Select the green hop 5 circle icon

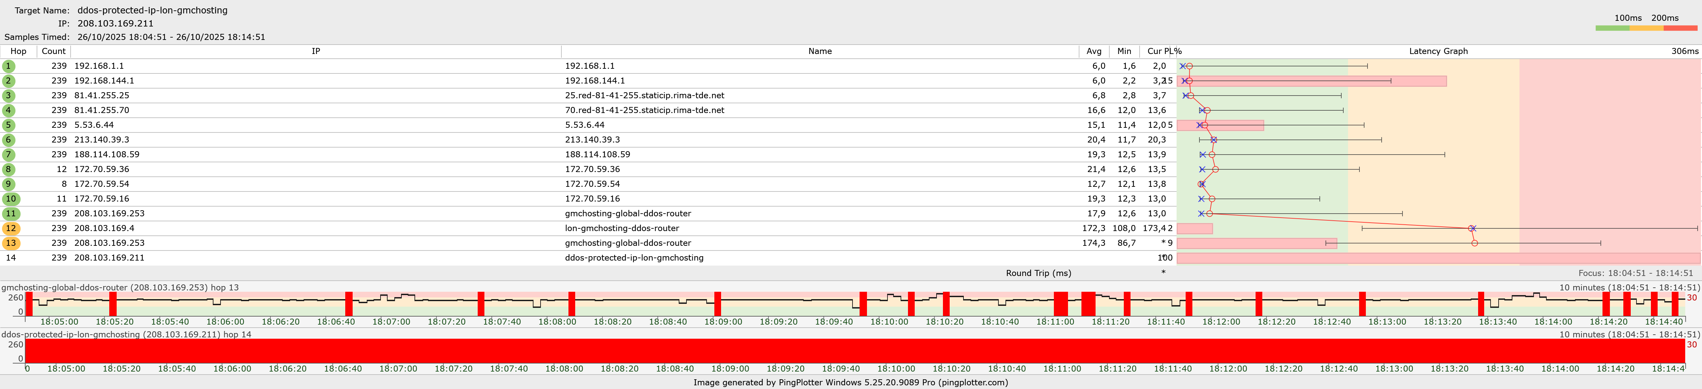click(9, 125)
